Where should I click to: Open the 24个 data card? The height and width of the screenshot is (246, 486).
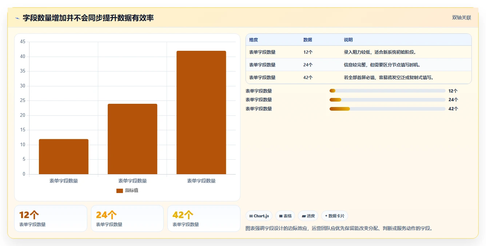127,218
